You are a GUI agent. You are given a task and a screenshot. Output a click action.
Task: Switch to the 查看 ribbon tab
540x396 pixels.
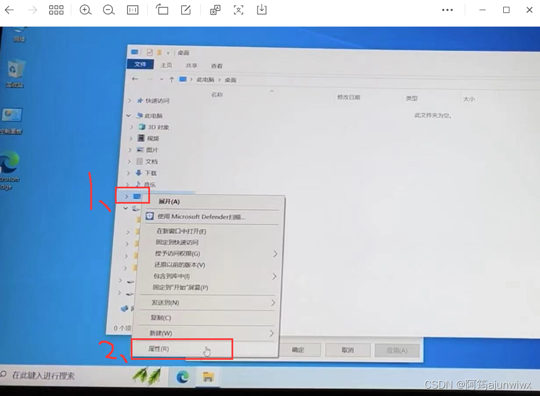click(x=217, y=66)
